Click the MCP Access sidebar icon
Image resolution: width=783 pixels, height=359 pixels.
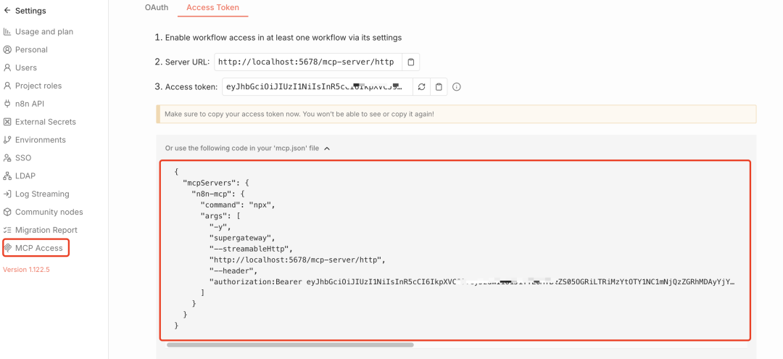click(x=7, y=248)
